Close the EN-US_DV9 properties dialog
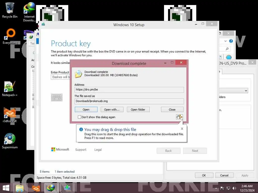The height and width of the screenshot is (193, 258). [252, 62]
